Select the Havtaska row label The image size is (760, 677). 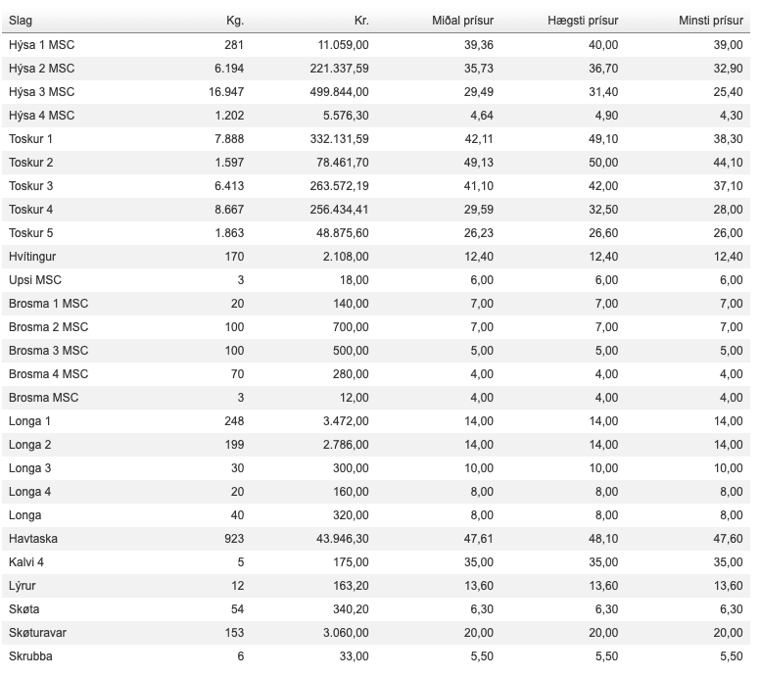[33, 538]
